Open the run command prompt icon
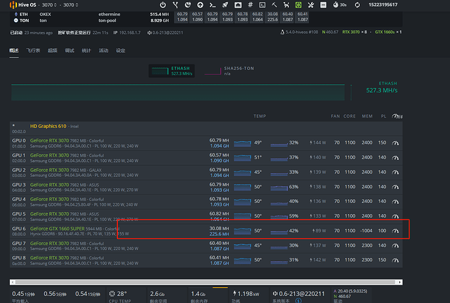The height and width of the screenshot is (303, 450). [213, 5]
